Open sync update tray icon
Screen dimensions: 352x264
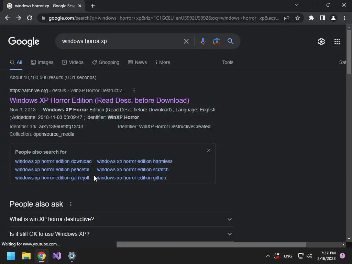click(x=276, y=256)
